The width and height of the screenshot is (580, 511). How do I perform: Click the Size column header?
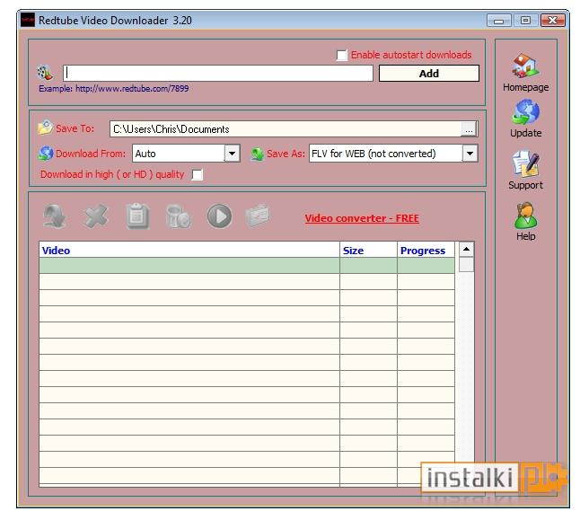coord(368,251)
